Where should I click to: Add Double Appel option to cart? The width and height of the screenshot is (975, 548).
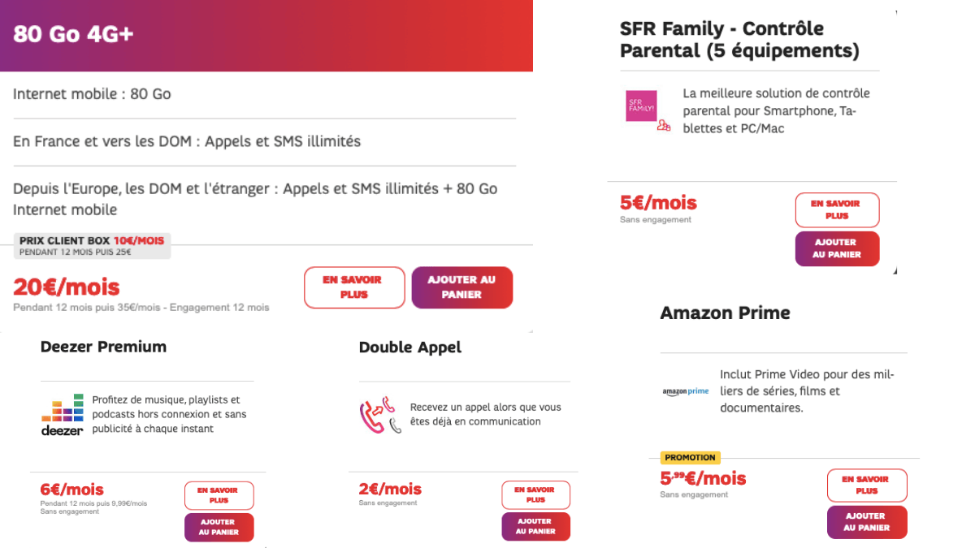[x=536, y=527]
